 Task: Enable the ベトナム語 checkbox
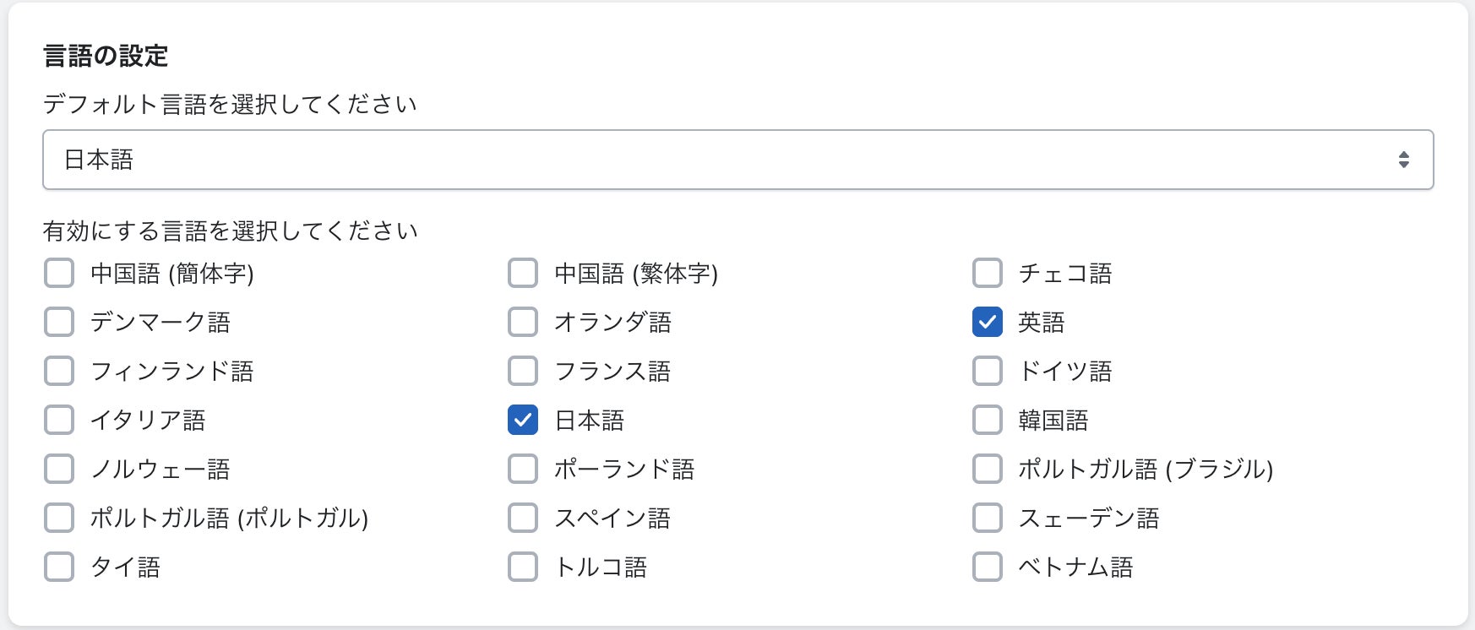tap(988, 567)
